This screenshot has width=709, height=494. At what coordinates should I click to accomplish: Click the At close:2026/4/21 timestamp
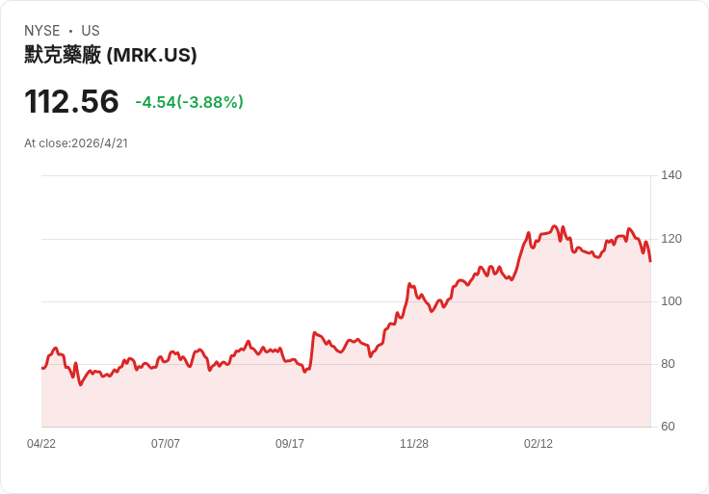(x=76, y=143)
